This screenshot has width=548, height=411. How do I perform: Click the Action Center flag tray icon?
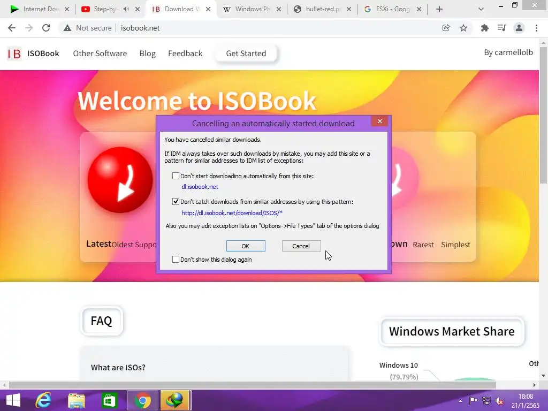click(x=473, y=400)
